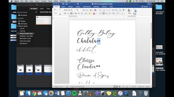Image resolution: width=174 pixels, height=97 pixels.
Task: Toggle Underline formatting button
Action: pos(71,13)
